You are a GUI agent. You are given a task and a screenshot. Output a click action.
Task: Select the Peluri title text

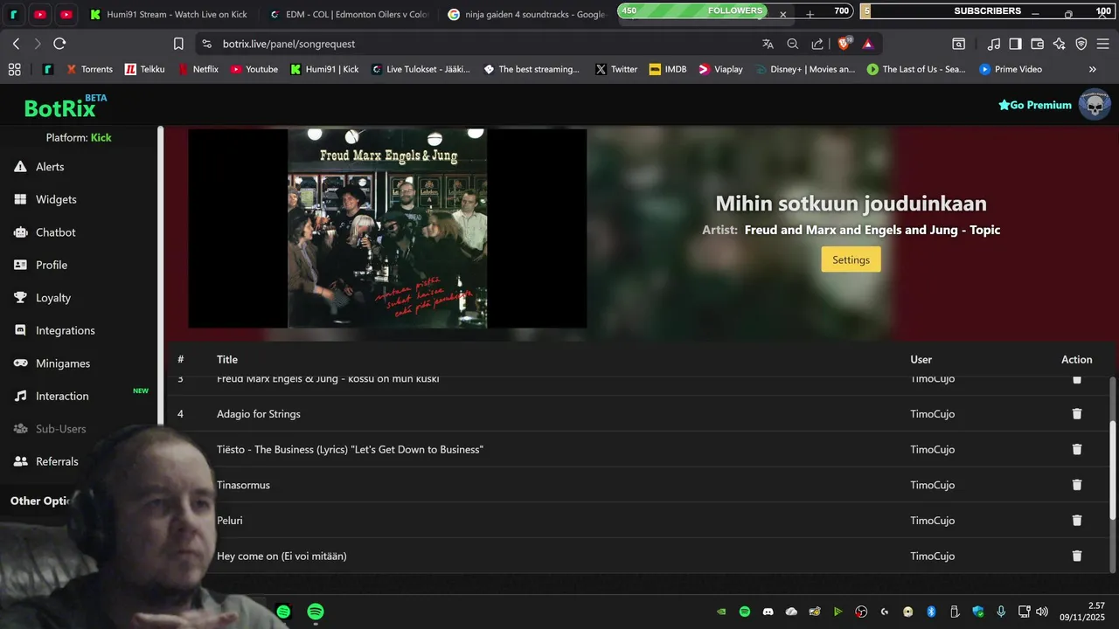(230, 521)
